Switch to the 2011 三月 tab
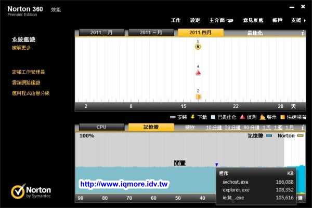 [x=151, y=33]
